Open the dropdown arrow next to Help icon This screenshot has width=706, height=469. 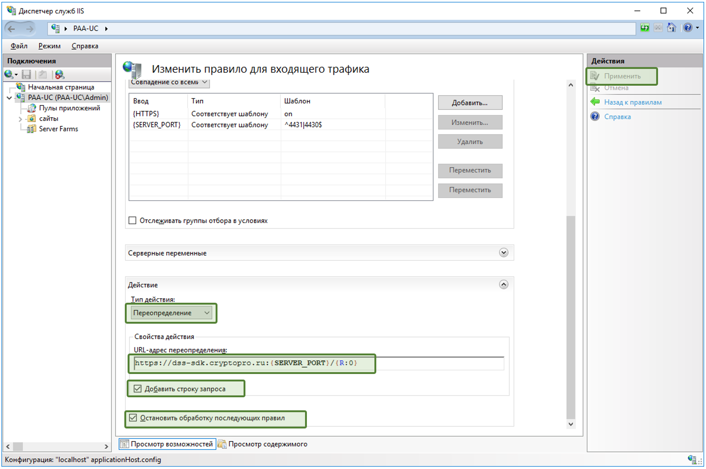(x=698, y=28)
